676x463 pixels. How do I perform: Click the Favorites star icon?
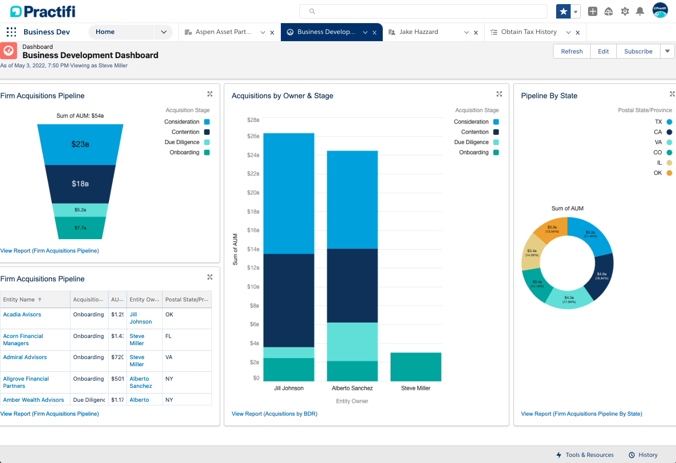pyautogui.click(x=563, y=11)
